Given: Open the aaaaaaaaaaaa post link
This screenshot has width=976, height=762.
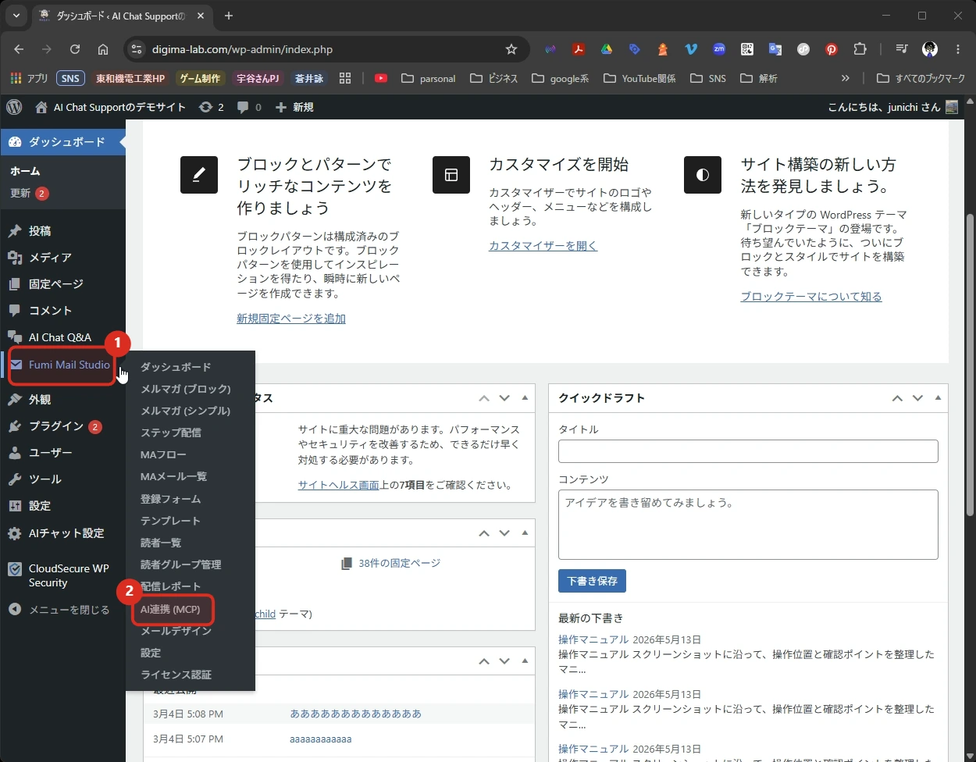Looking at the screenshot, I should [x=320, y=739].
